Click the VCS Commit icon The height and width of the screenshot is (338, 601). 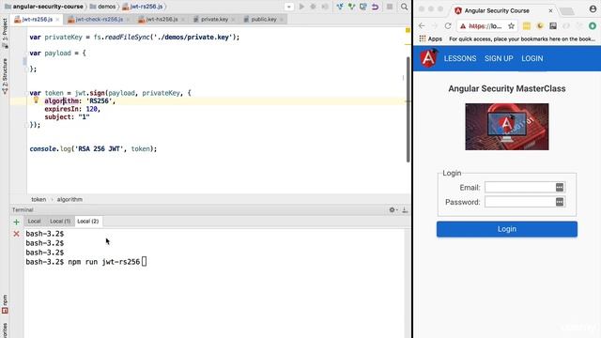tap(351, 7)
